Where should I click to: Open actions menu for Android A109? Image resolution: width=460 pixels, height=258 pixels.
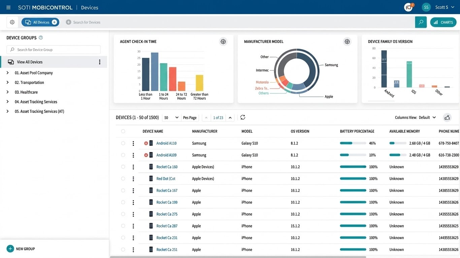[133, 155]
